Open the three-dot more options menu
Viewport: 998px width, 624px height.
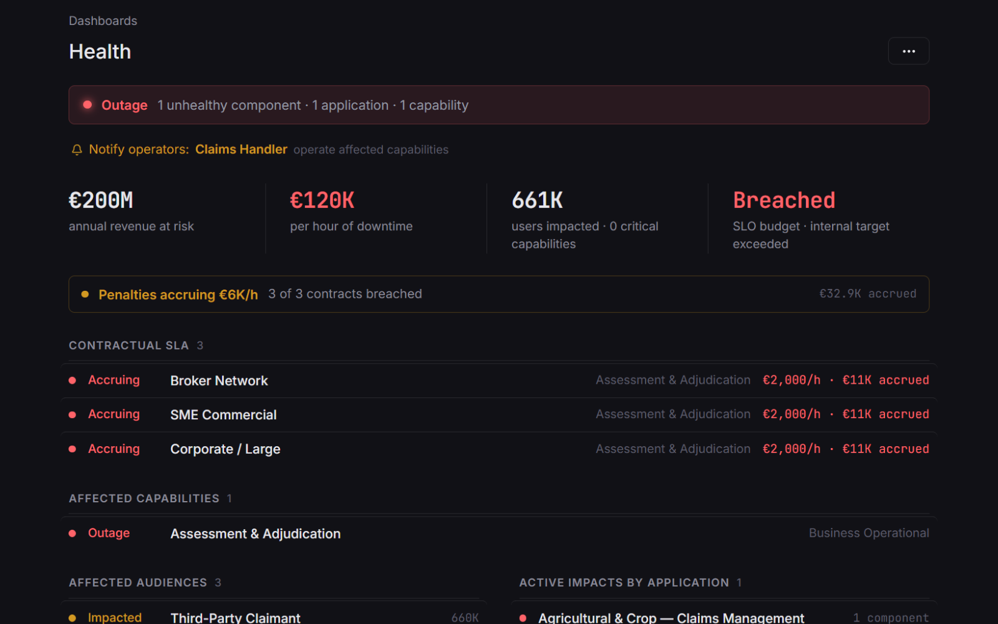pyautogui.click(x=908, y=51)
